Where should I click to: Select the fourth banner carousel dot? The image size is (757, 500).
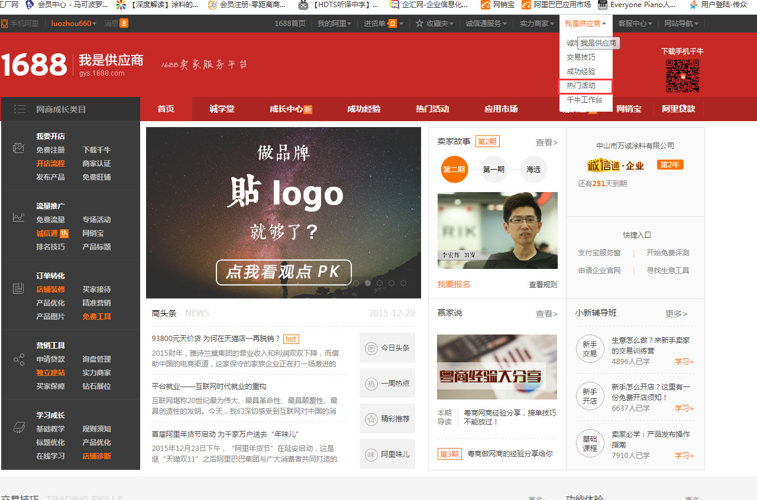pos(392,283)
